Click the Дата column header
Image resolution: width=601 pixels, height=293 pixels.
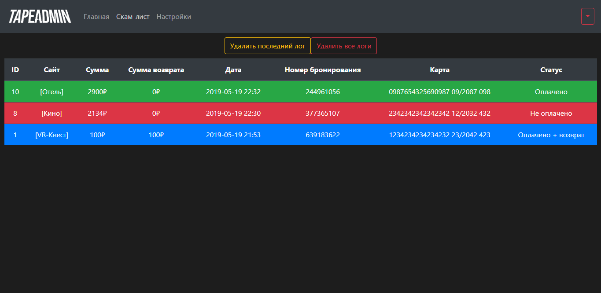(x=233, y=70)
